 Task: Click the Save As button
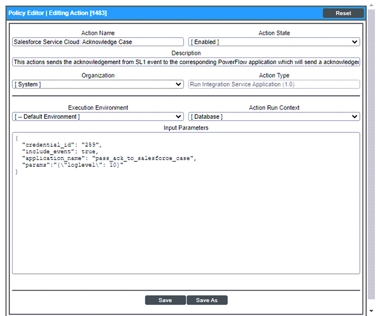[x=207, y=300]
